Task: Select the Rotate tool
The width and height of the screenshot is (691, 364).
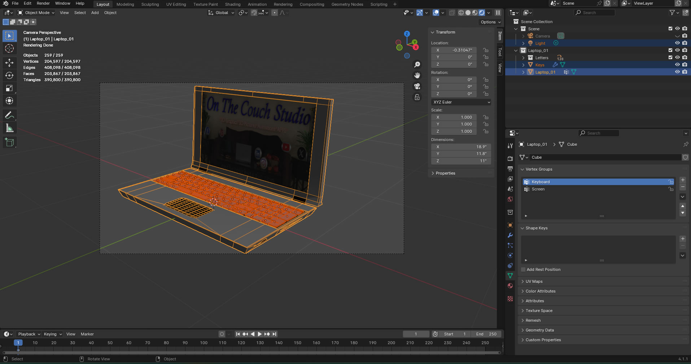Action: click(x=9, y=75)
